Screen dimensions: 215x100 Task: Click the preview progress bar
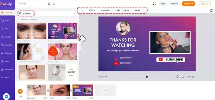tap(147, 73)
